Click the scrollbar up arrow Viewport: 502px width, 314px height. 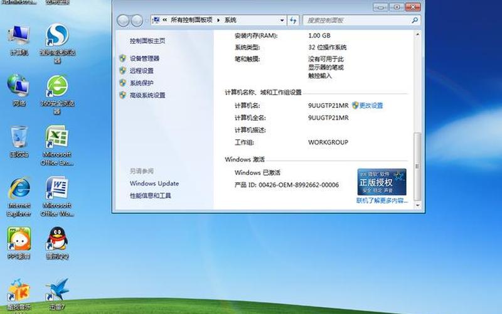(417, 34)
